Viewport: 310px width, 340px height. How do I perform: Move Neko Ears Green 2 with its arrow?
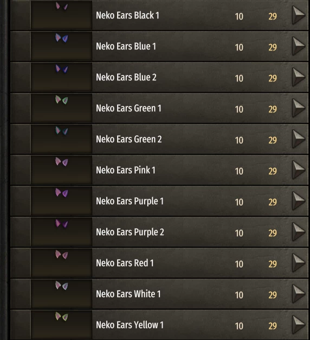(x=299, y=139)
